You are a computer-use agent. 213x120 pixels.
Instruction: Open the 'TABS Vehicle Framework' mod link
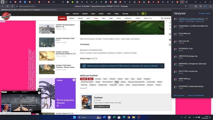[65, 66]
